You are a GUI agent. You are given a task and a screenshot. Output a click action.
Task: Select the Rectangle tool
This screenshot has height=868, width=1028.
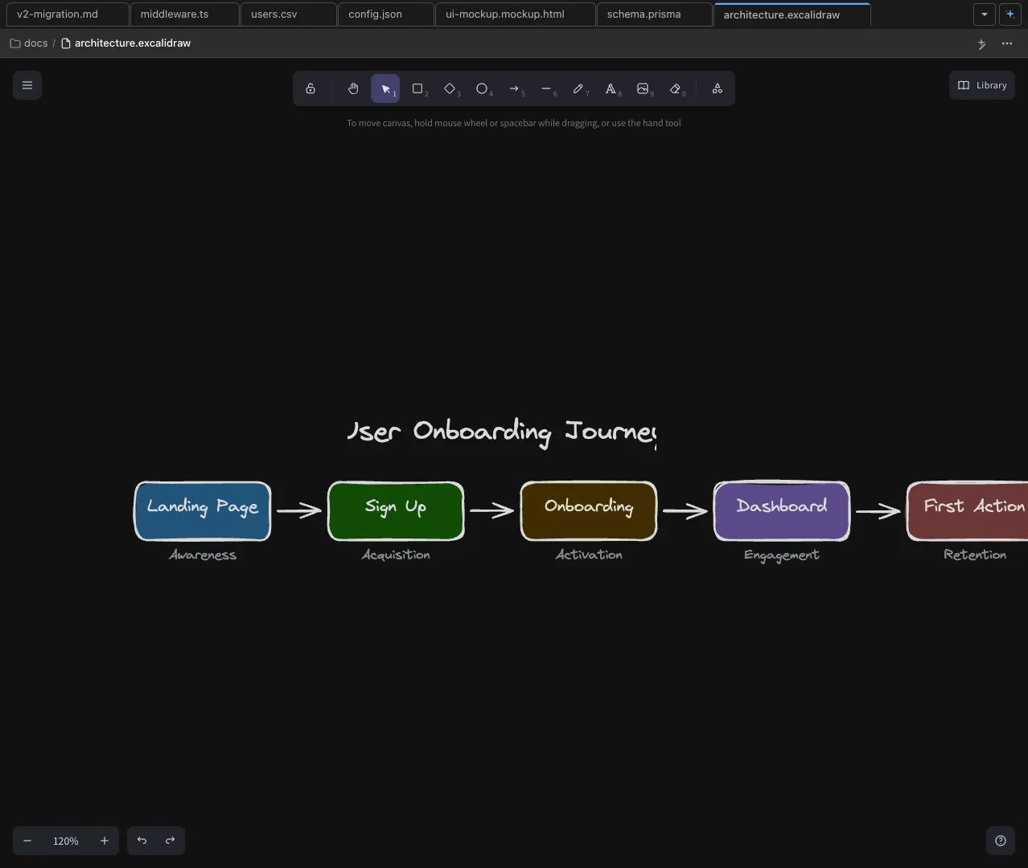[417, 88]
